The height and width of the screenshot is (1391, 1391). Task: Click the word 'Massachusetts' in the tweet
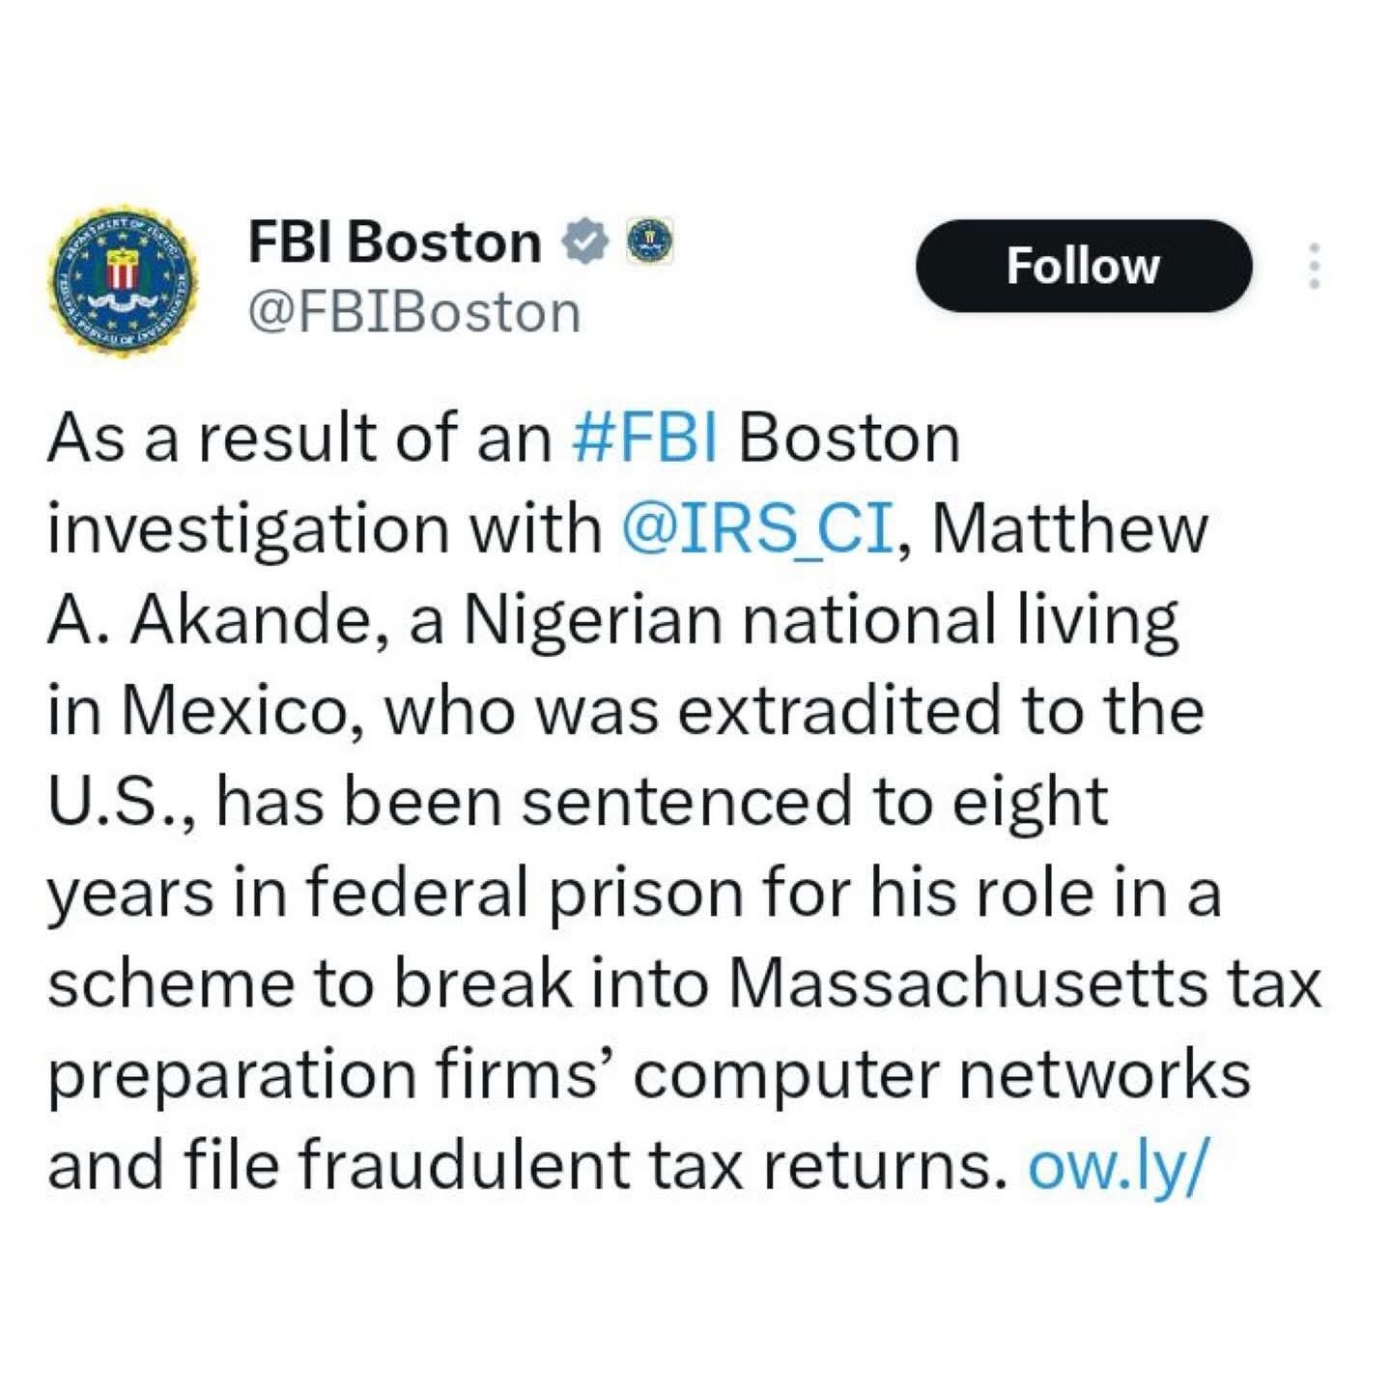click(x=967, y=983)
